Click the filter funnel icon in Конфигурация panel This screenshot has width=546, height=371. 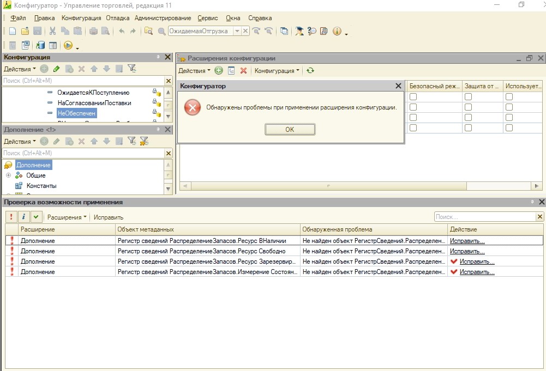coord(131,69)
